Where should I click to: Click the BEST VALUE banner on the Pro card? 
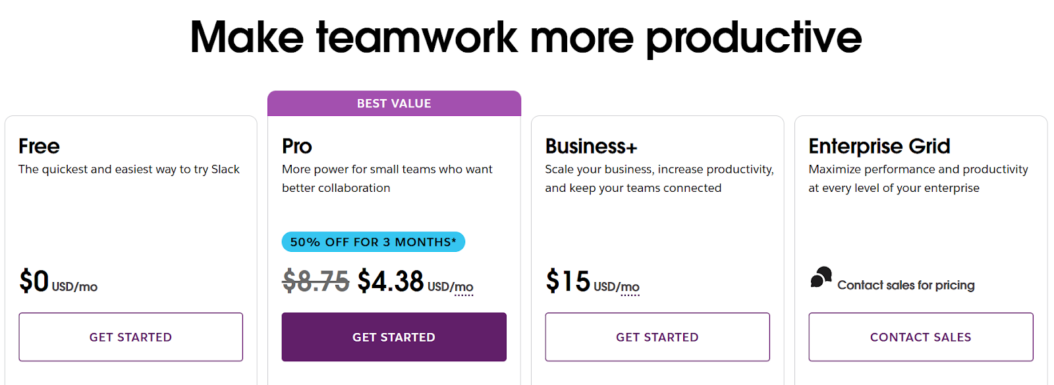coord(393,103)
